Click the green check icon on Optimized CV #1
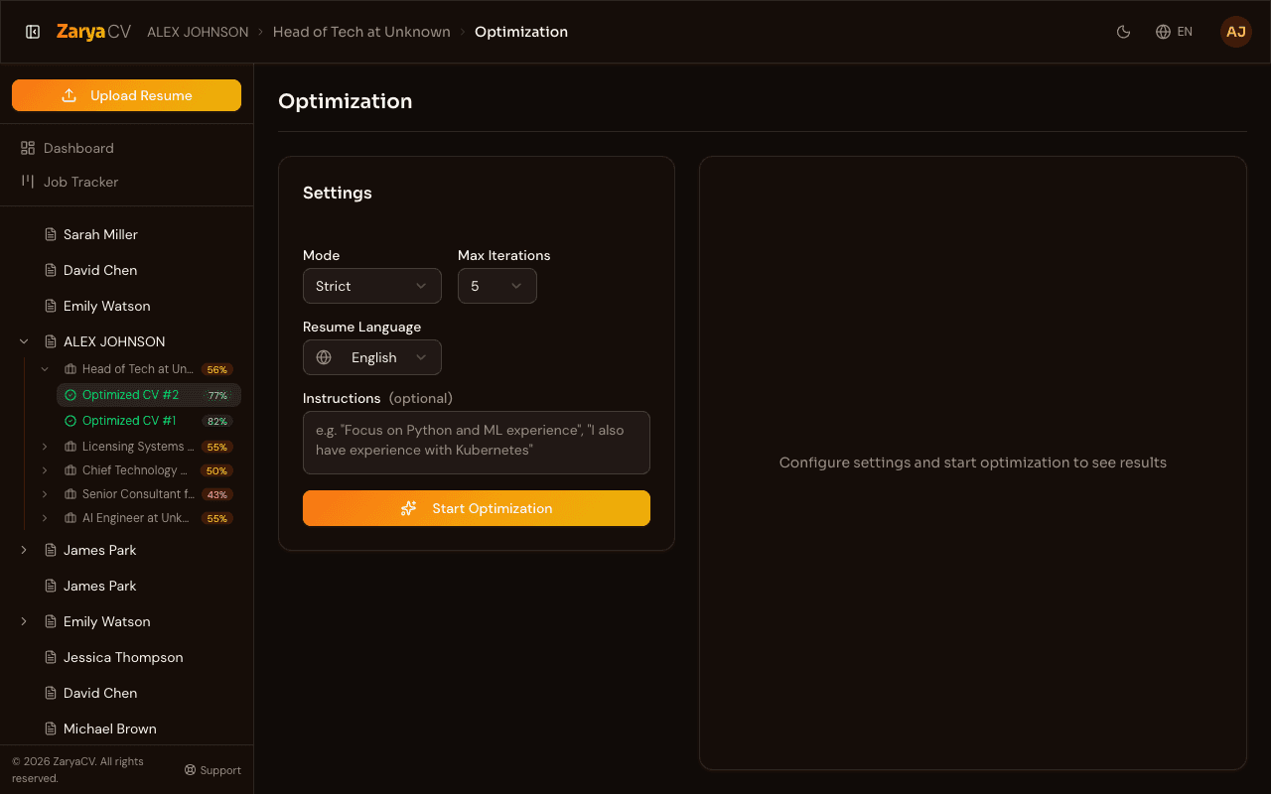1271x794 pixels. 70,420
